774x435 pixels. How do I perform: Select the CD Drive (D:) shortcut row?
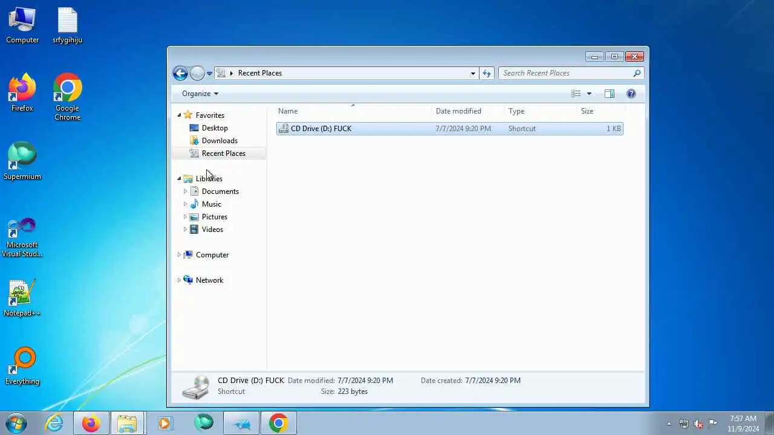pyautogui.click(x=449, y=129)
